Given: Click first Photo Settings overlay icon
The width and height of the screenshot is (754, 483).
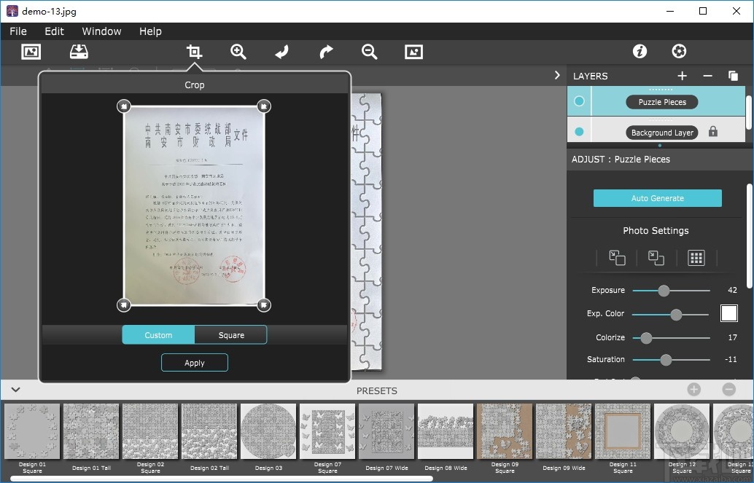Looking at the screenshot, I should coord(617,258).
